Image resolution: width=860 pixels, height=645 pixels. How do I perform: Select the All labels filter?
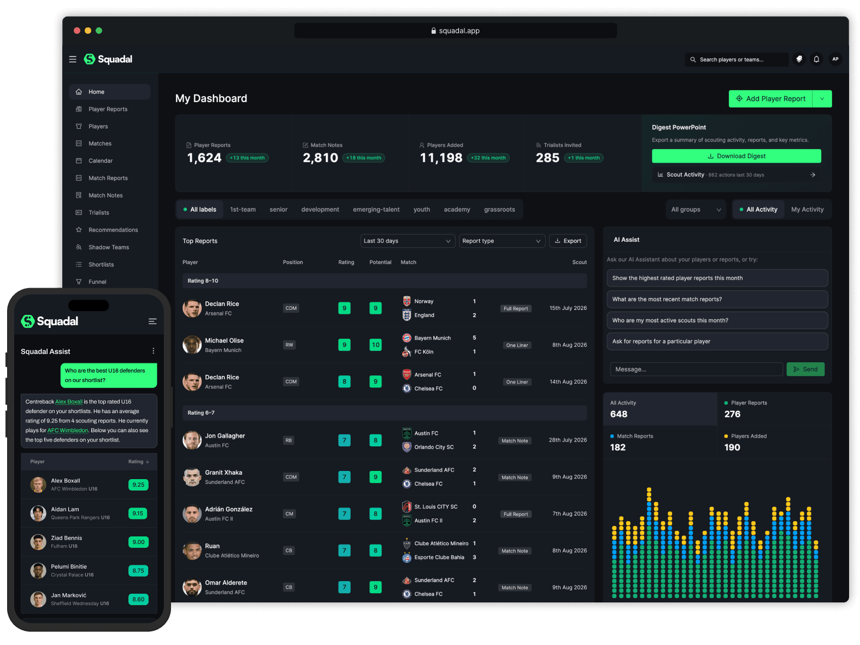click(x=199, y=210)
